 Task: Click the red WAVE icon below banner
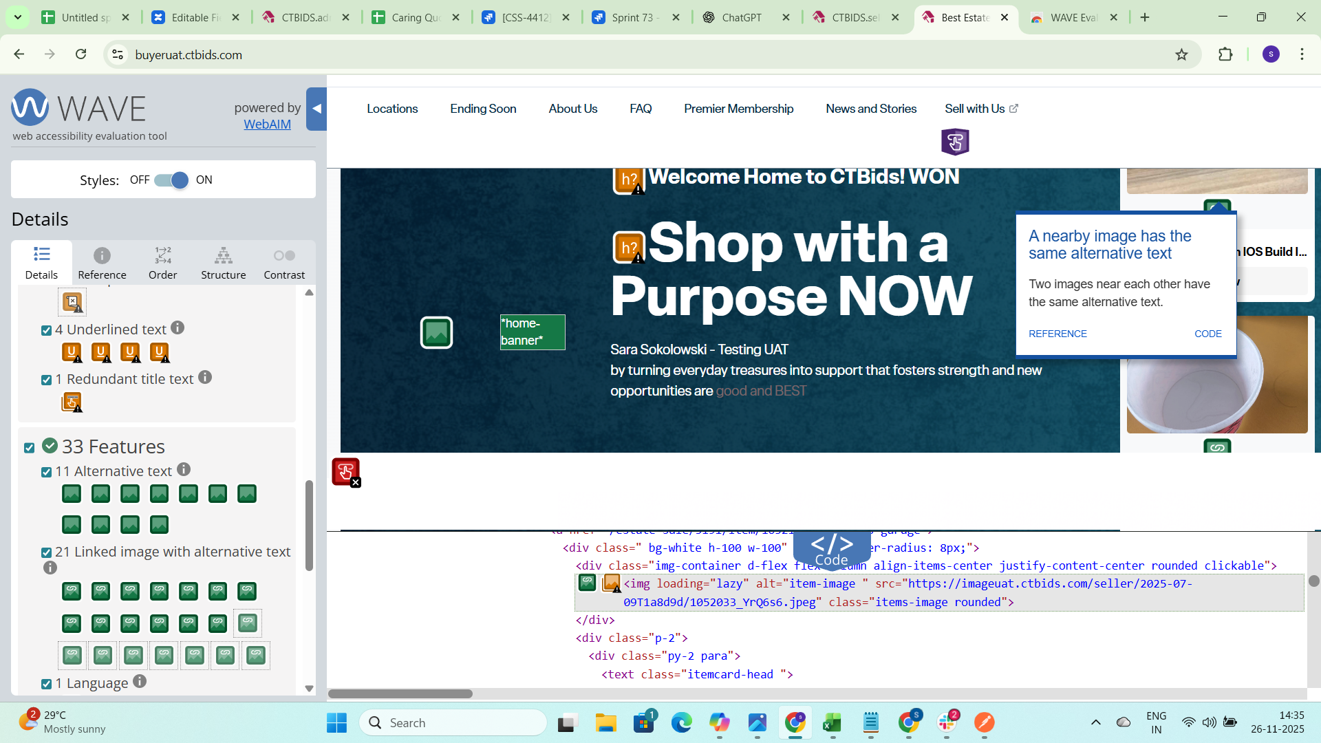[345, 472]
